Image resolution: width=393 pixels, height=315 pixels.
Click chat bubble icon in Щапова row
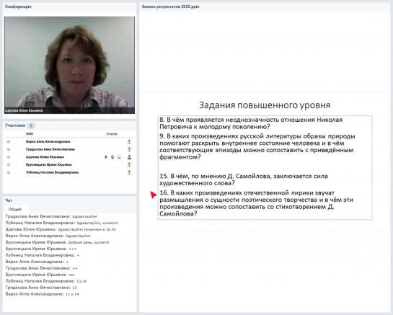[119, 157]
